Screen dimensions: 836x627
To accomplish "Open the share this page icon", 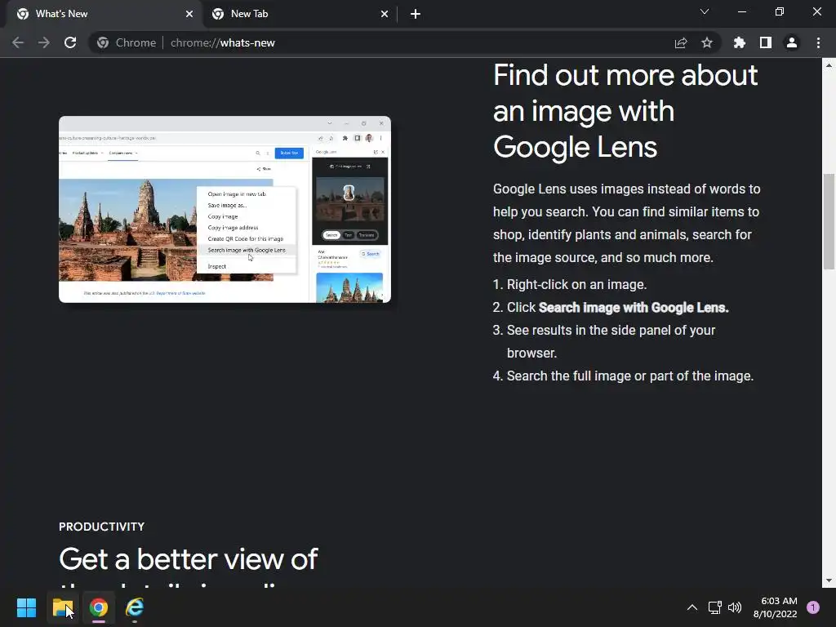I will click(x=680, y=42).
